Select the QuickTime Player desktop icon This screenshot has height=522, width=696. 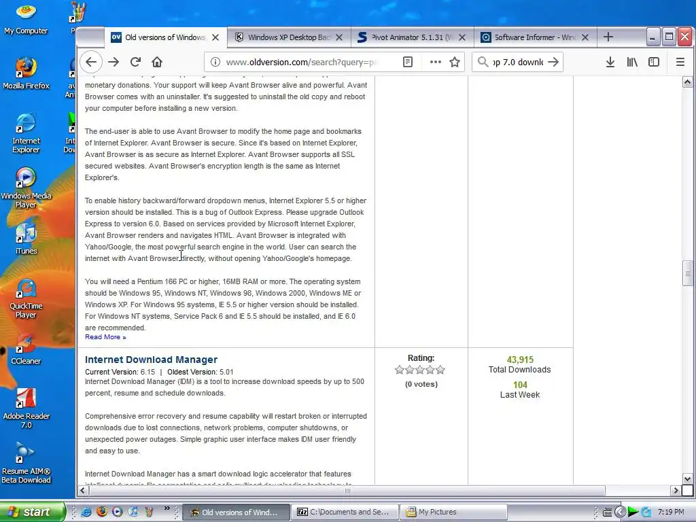pyautogui.click(x=26, y=298)
